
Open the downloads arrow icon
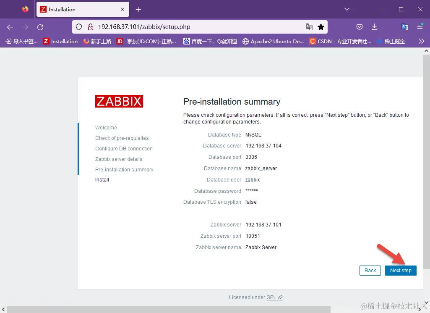[x=374, y=27]
